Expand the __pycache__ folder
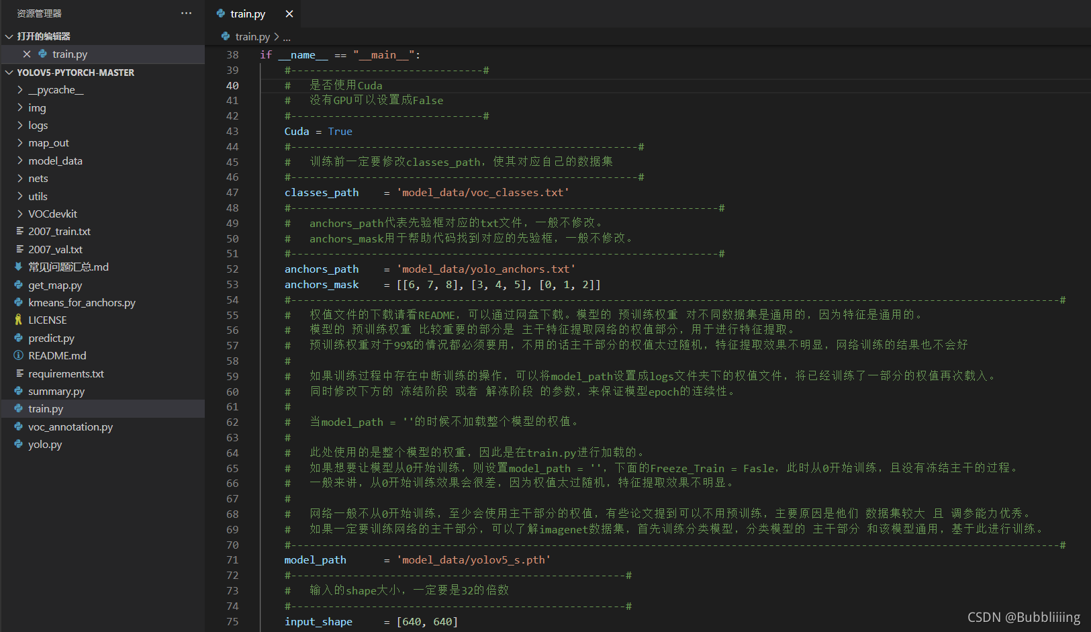The width and height of the screenshot is (1091, 632). point(19,89)
